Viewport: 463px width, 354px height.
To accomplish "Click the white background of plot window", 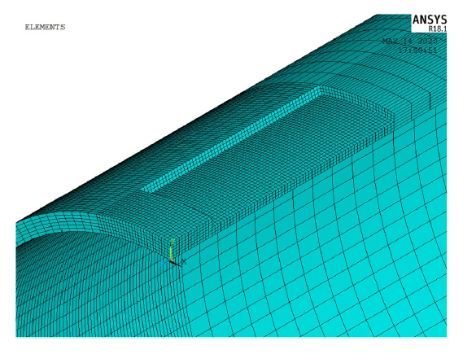I will (147, 74).
